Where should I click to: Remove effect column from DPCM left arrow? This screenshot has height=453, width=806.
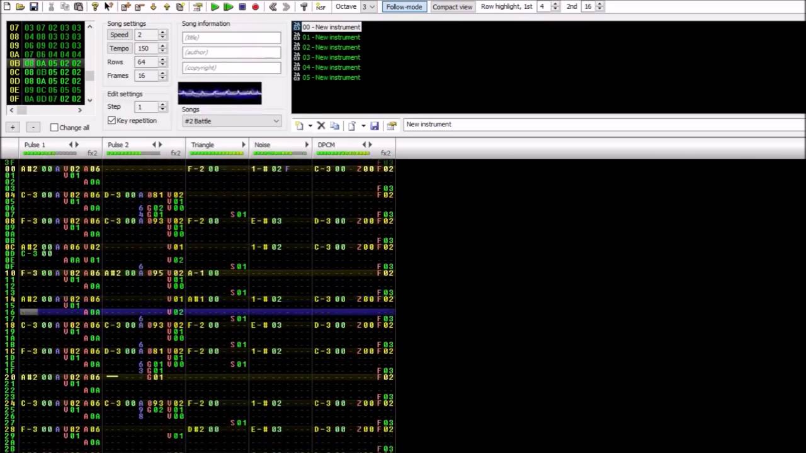point(364,145)
